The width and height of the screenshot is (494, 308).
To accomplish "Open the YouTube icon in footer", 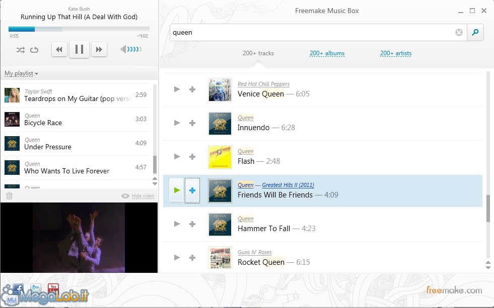I will tap(53, 289).
